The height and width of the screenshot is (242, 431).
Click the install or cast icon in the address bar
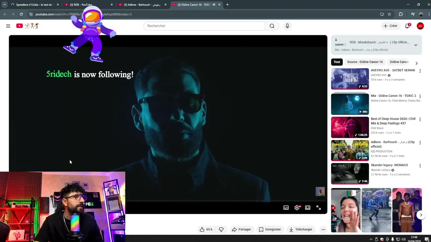[382, 14]
